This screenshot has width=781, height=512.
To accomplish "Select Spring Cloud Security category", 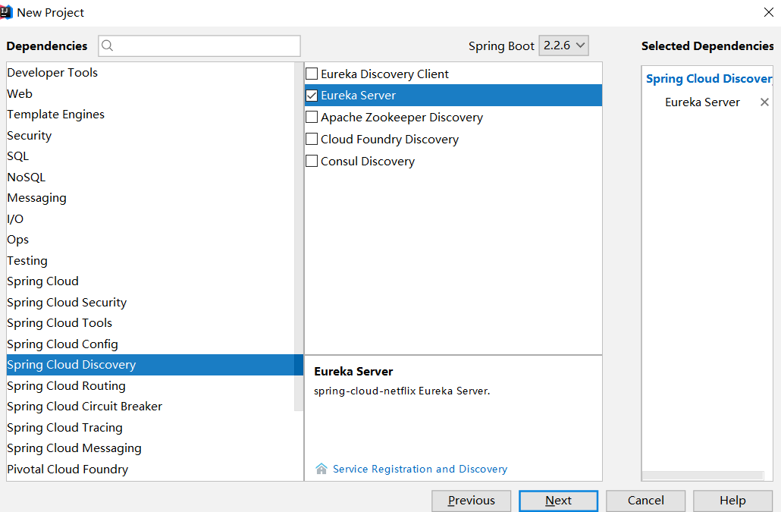I will [x=150, y=303].
